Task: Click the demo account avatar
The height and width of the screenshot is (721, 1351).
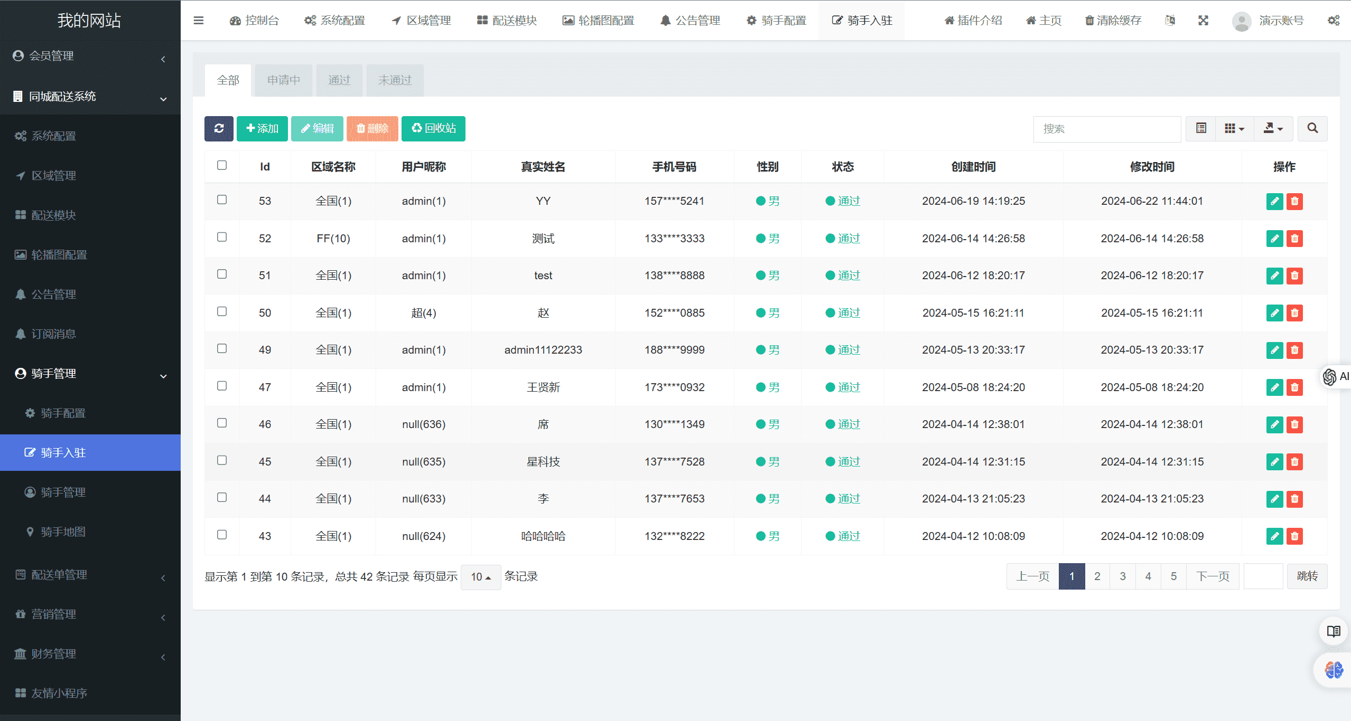Action: [1241, 21]
